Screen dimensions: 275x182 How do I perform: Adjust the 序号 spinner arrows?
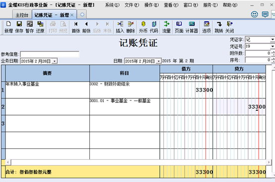coord(273,60)
